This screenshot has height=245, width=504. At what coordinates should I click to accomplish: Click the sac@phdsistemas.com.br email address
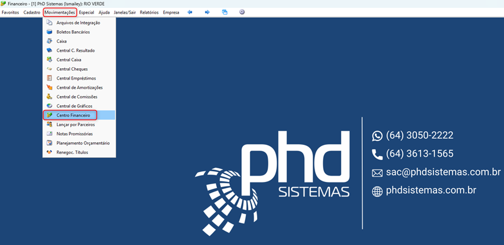click(443, 172)
